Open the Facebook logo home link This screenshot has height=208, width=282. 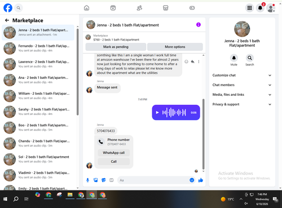click(8, 8)
